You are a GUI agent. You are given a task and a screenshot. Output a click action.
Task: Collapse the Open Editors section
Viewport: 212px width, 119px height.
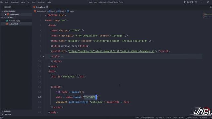point(2,11)
